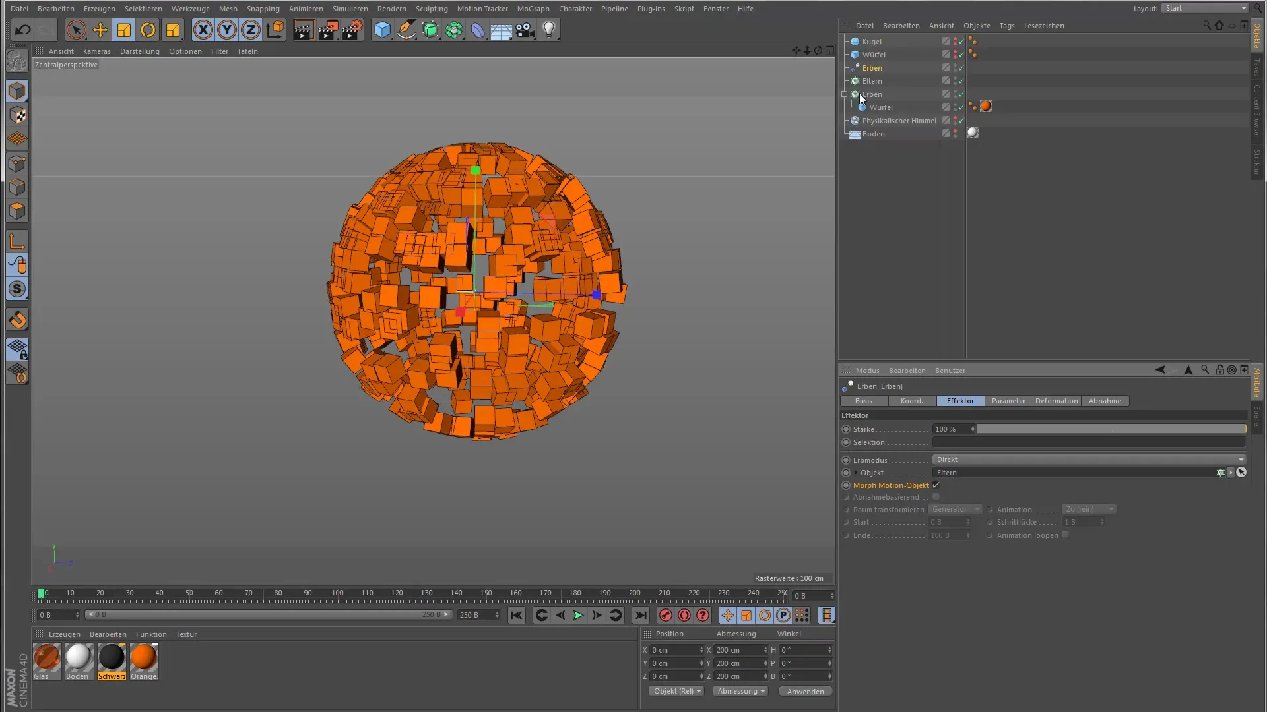The width and height of the screenshot is (1267, 712).
Task: Add a camera object
Action: click(x=525, y=30)
